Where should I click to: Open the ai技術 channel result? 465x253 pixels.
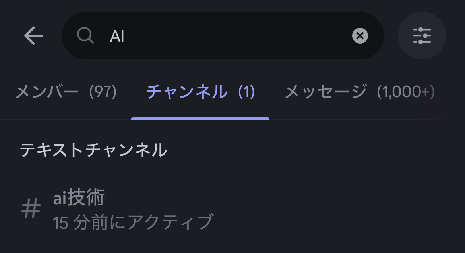(x=119, y=209)
